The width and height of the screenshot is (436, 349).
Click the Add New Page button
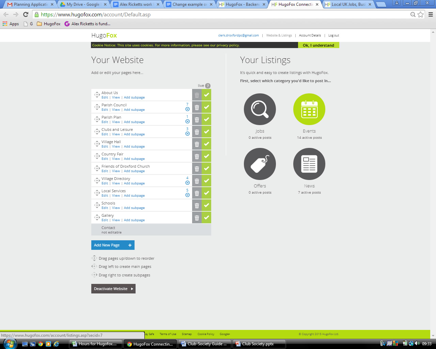(x=113, y=245)
